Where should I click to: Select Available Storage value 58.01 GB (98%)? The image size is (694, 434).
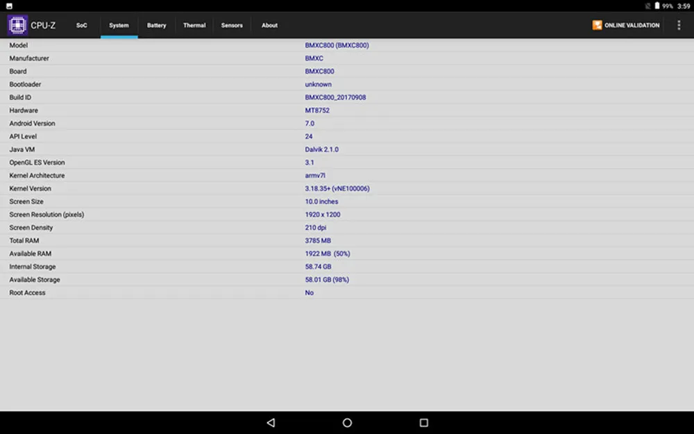tap(327, 280)
